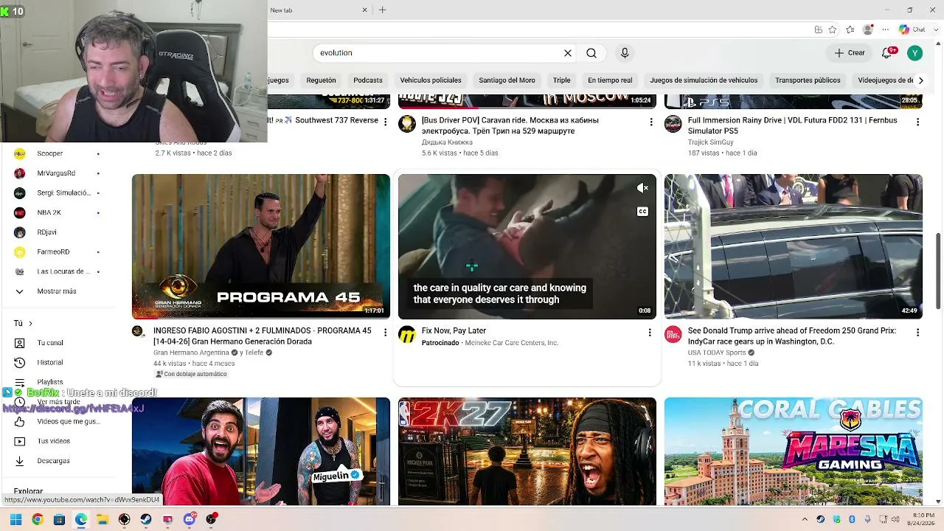
Task: Show more category chips with right arrow
Action: pos(920,80)
